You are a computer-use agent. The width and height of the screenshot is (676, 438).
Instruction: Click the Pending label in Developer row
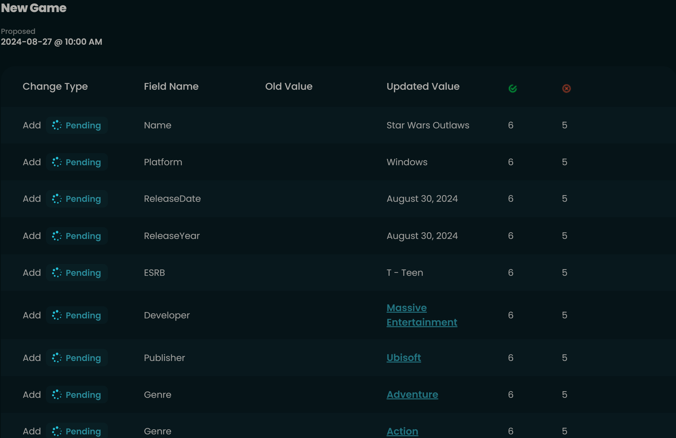point(83,315)
